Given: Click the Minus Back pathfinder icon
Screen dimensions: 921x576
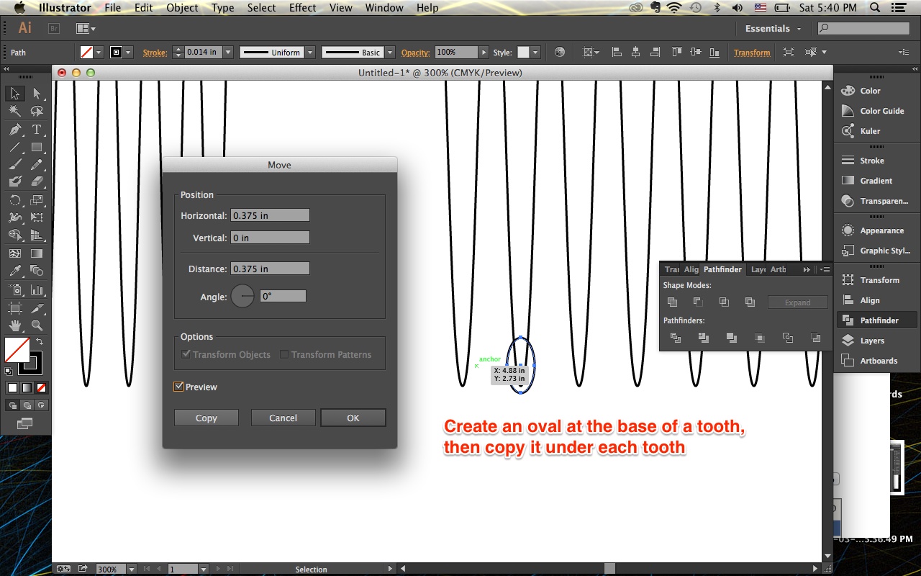Looking at the screenshot, I should pos(815,337).
